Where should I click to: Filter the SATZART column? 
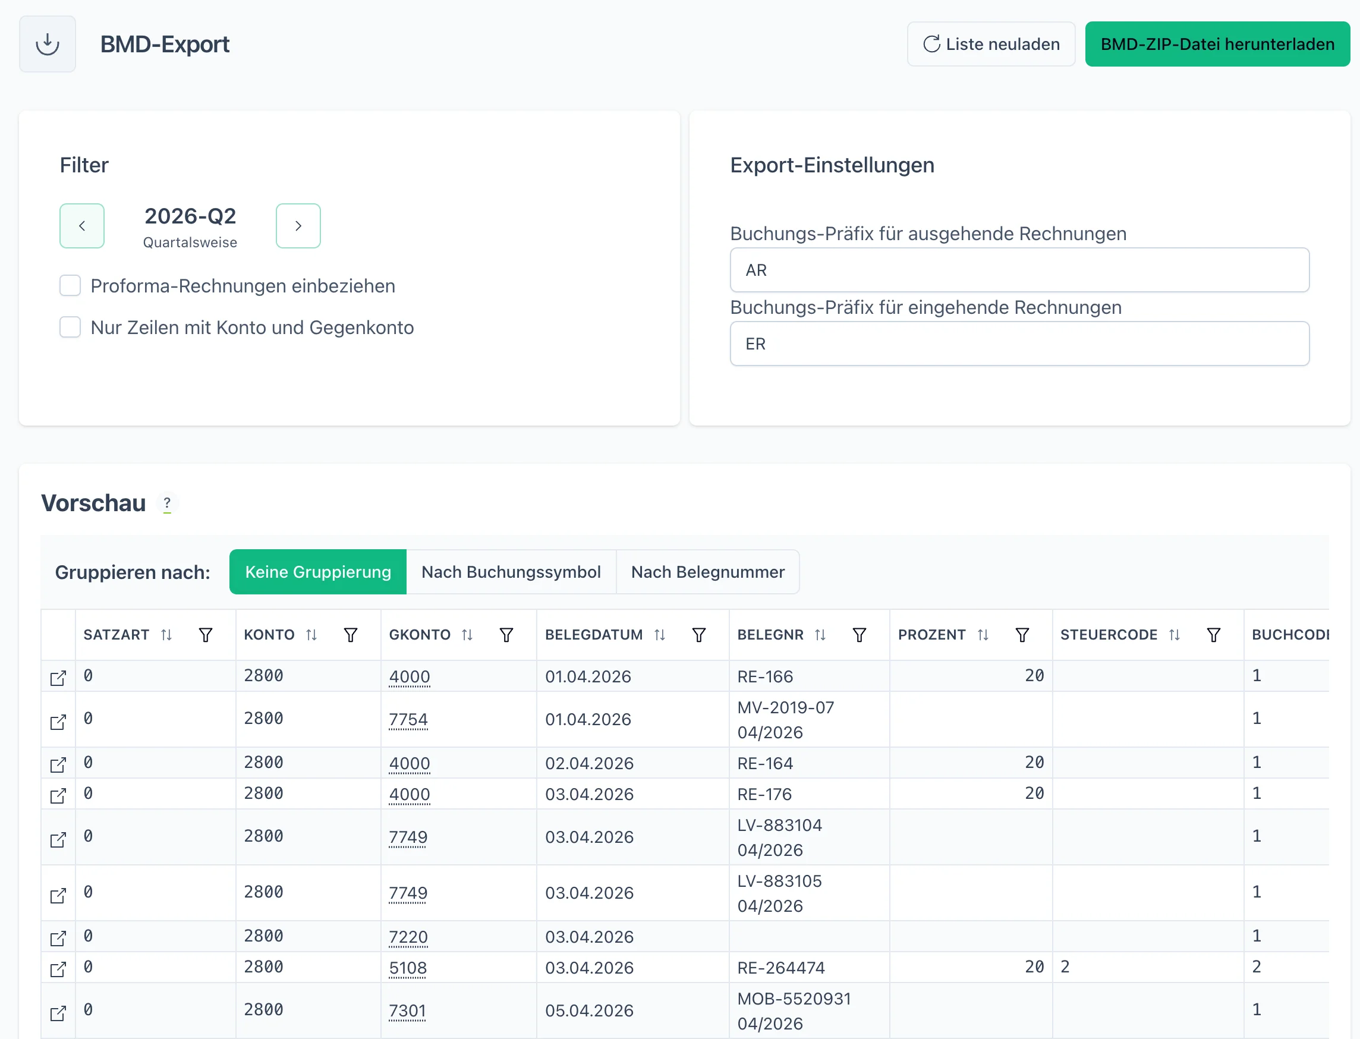tap(205, 635)
